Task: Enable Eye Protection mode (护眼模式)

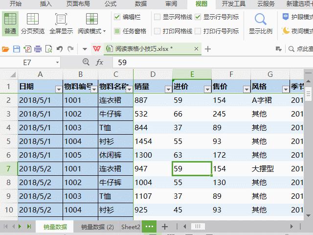Action: click(297, 17)
